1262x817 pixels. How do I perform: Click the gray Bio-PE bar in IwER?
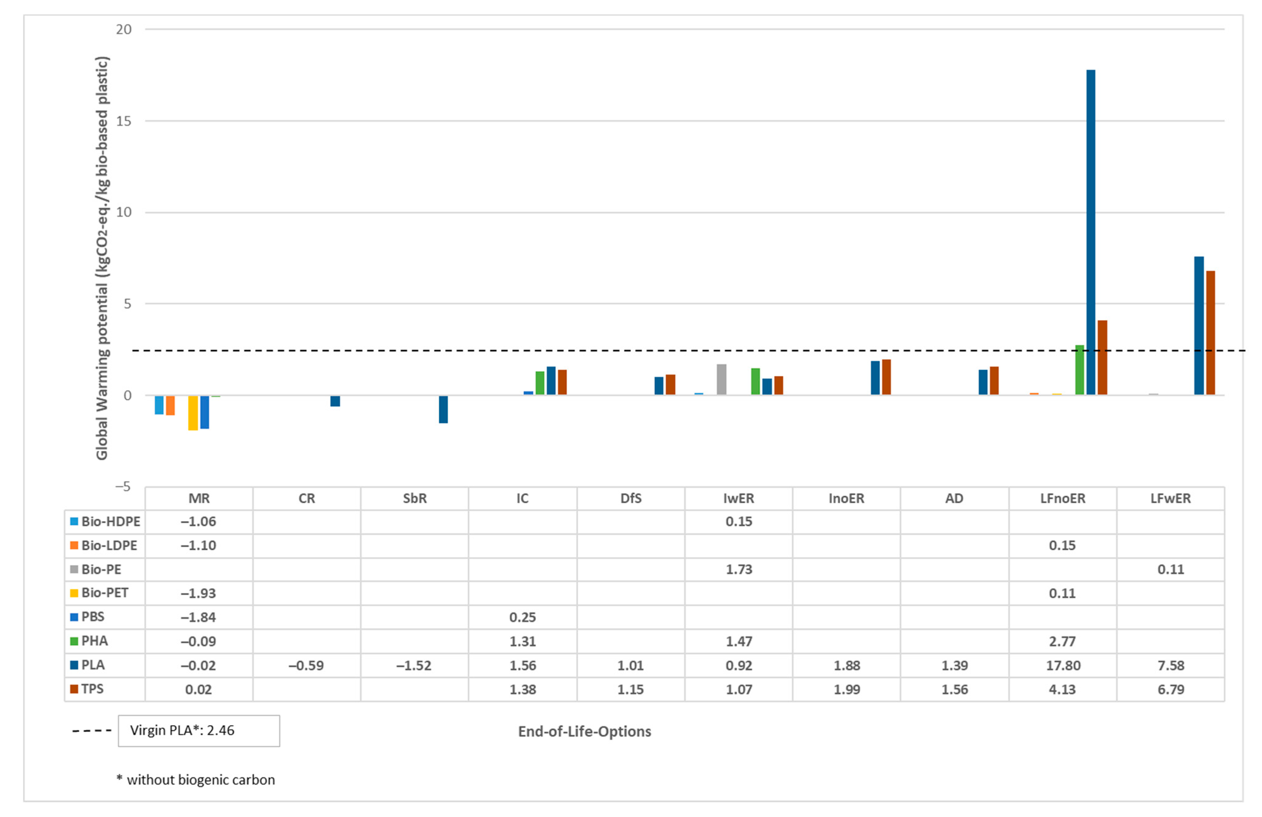[721, 379]
